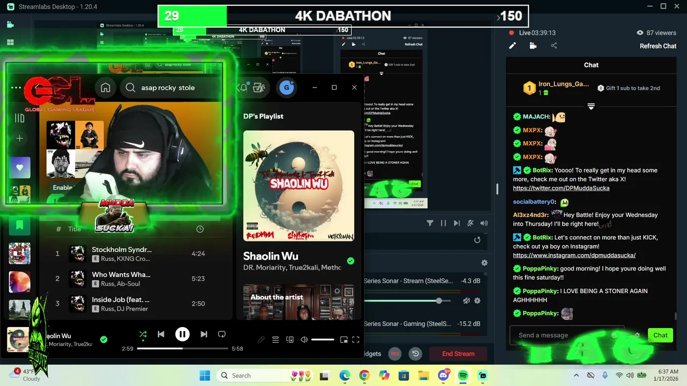Image resolution: width=687 pixels, height=386 pixels.
Task: Open Liked Songs in Spotify sidebar
Action: (x=20, y=168)
